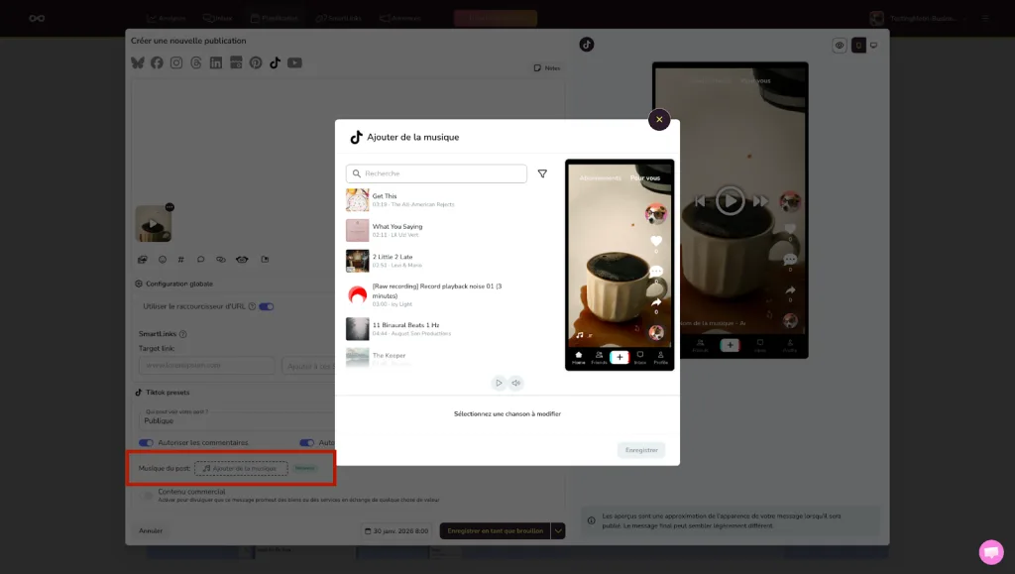Click the music filter icon
This screenshot has height=574, width=1015.
pos(543,172)
